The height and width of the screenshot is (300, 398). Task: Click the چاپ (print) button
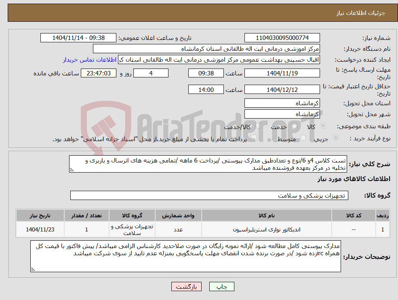pos(221,287)
